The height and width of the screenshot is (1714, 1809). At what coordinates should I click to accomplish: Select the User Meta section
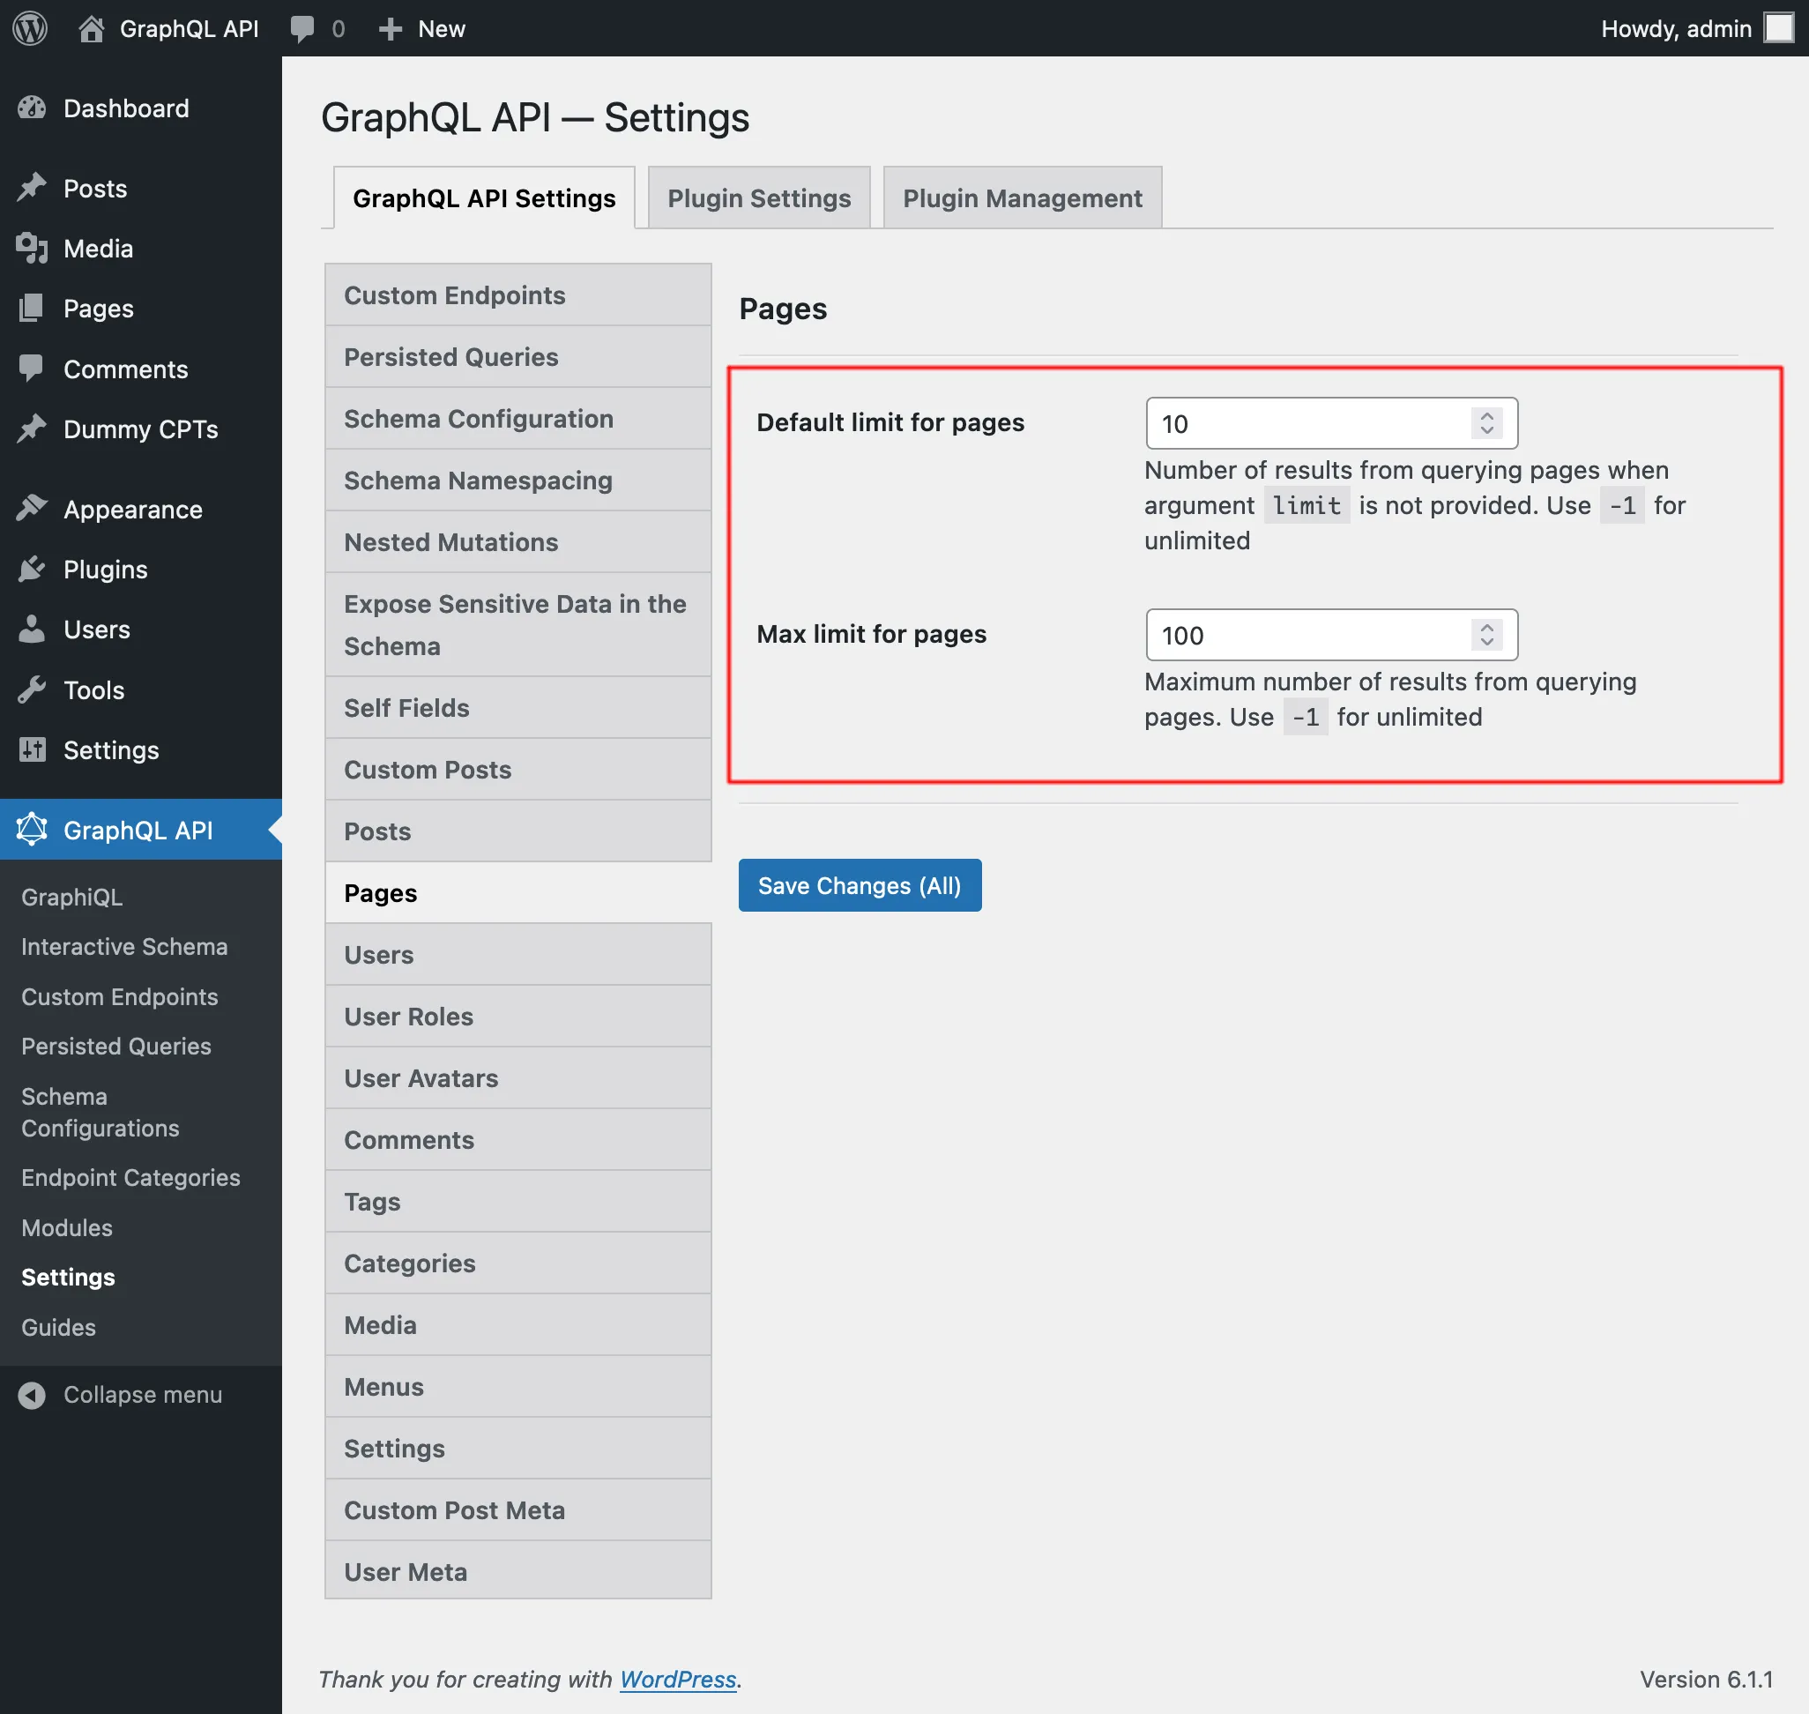click(x=518, y=1570)
